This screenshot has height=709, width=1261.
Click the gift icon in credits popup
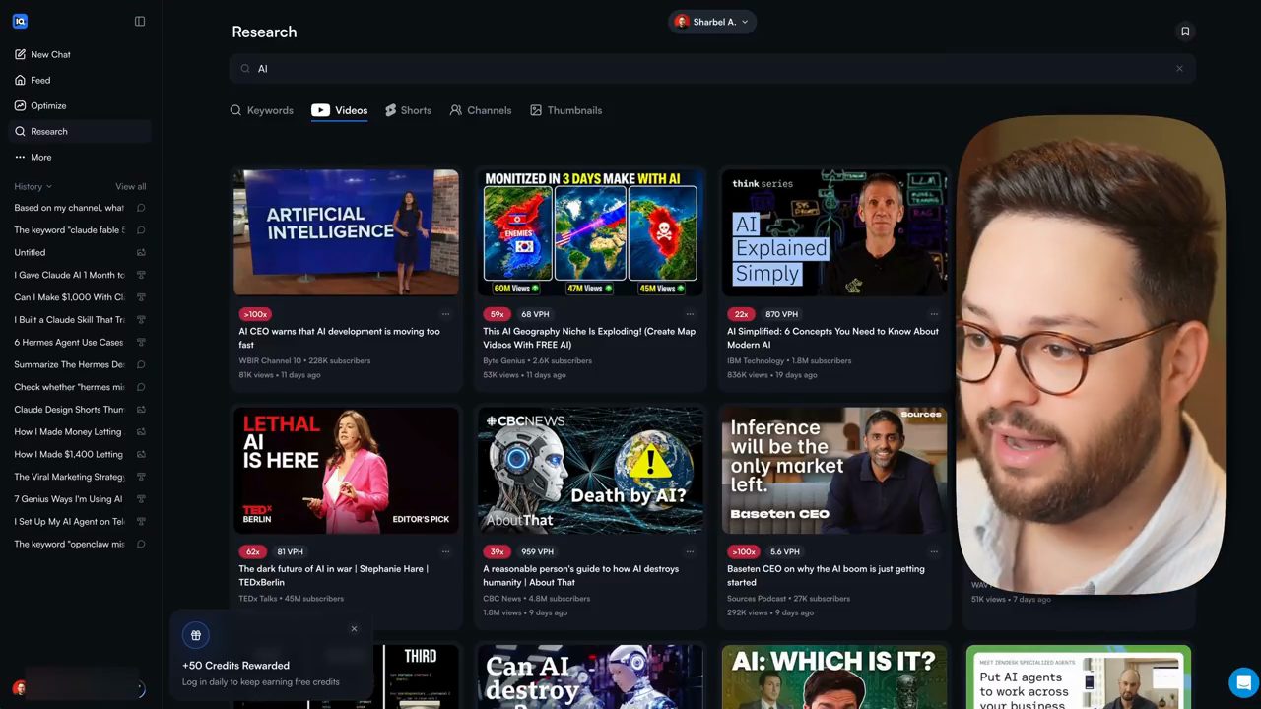click(x=196, y=635)
